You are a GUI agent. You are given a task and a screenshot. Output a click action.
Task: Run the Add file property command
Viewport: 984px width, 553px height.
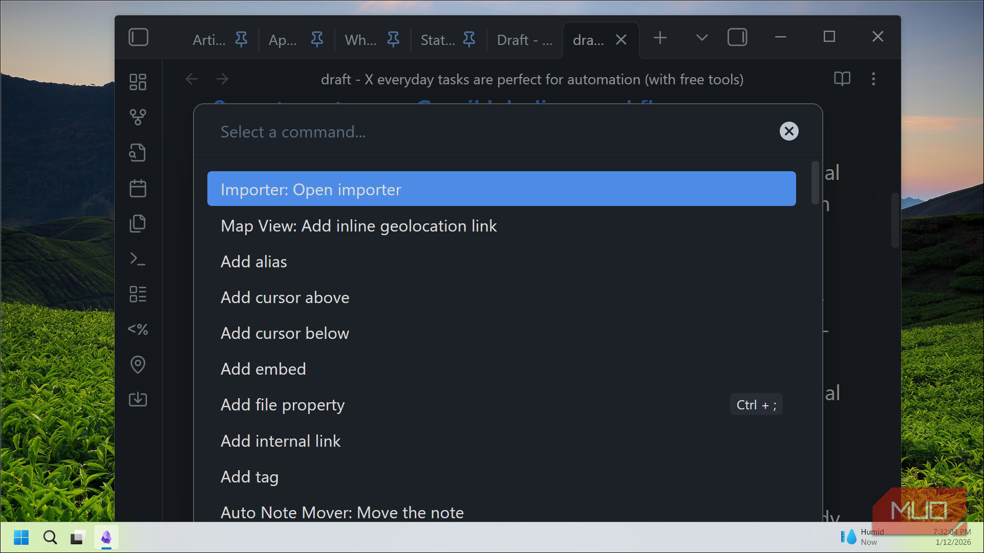(x=501, y=405)
